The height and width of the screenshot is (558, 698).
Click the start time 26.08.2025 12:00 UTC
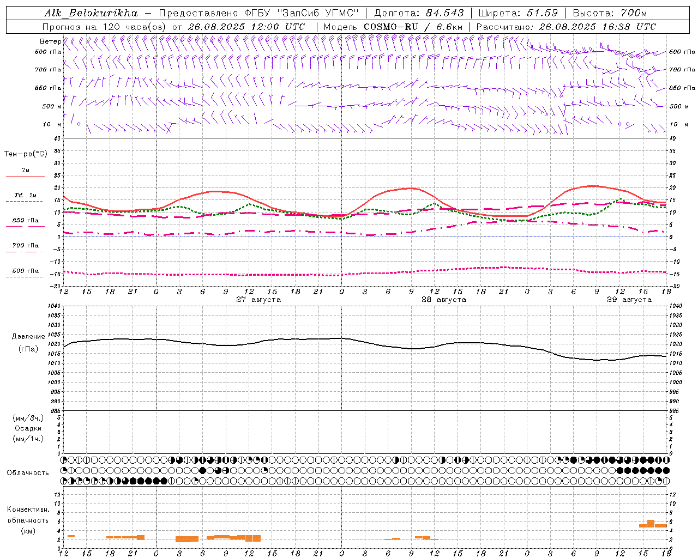coord(246,27)
